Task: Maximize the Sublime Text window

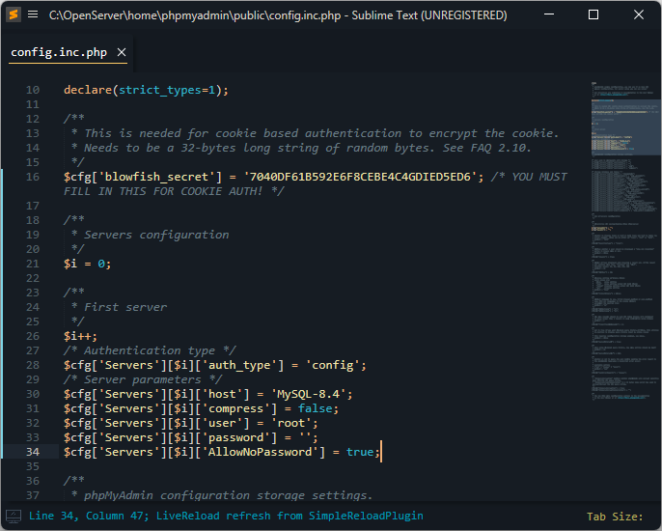Action: (x=593, y=14)
